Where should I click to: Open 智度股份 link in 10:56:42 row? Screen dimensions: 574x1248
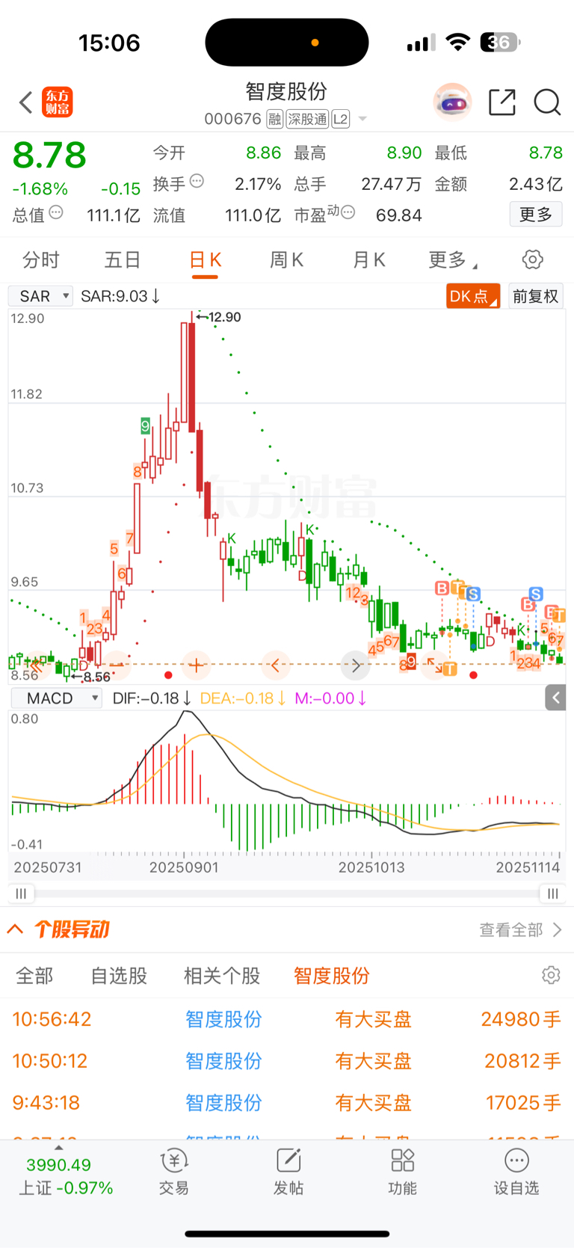pos(223,1019)
